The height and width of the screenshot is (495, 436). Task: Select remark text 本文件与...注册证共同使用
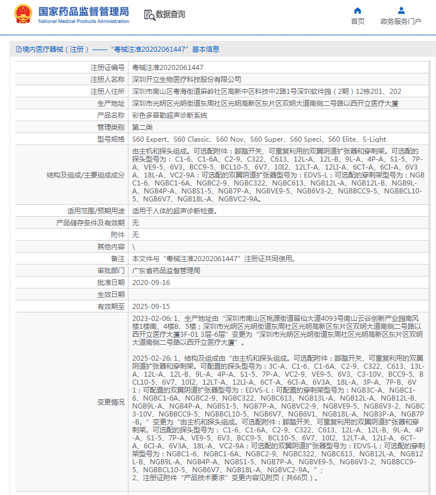(214, 259)
